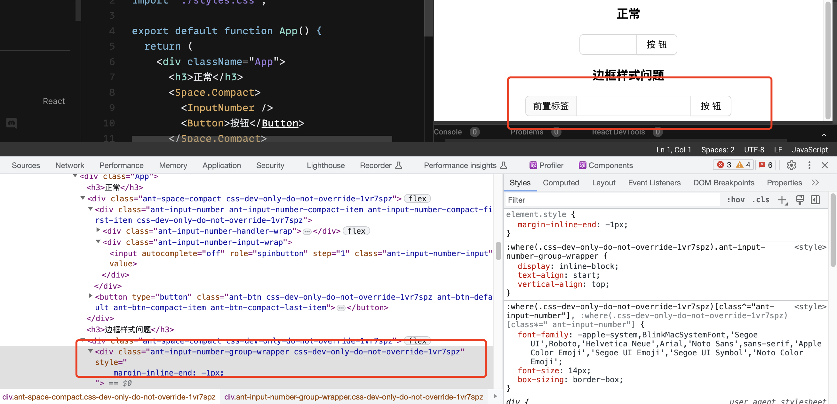
Task: Switch to the Computed tab
Action: coord(561,182)
